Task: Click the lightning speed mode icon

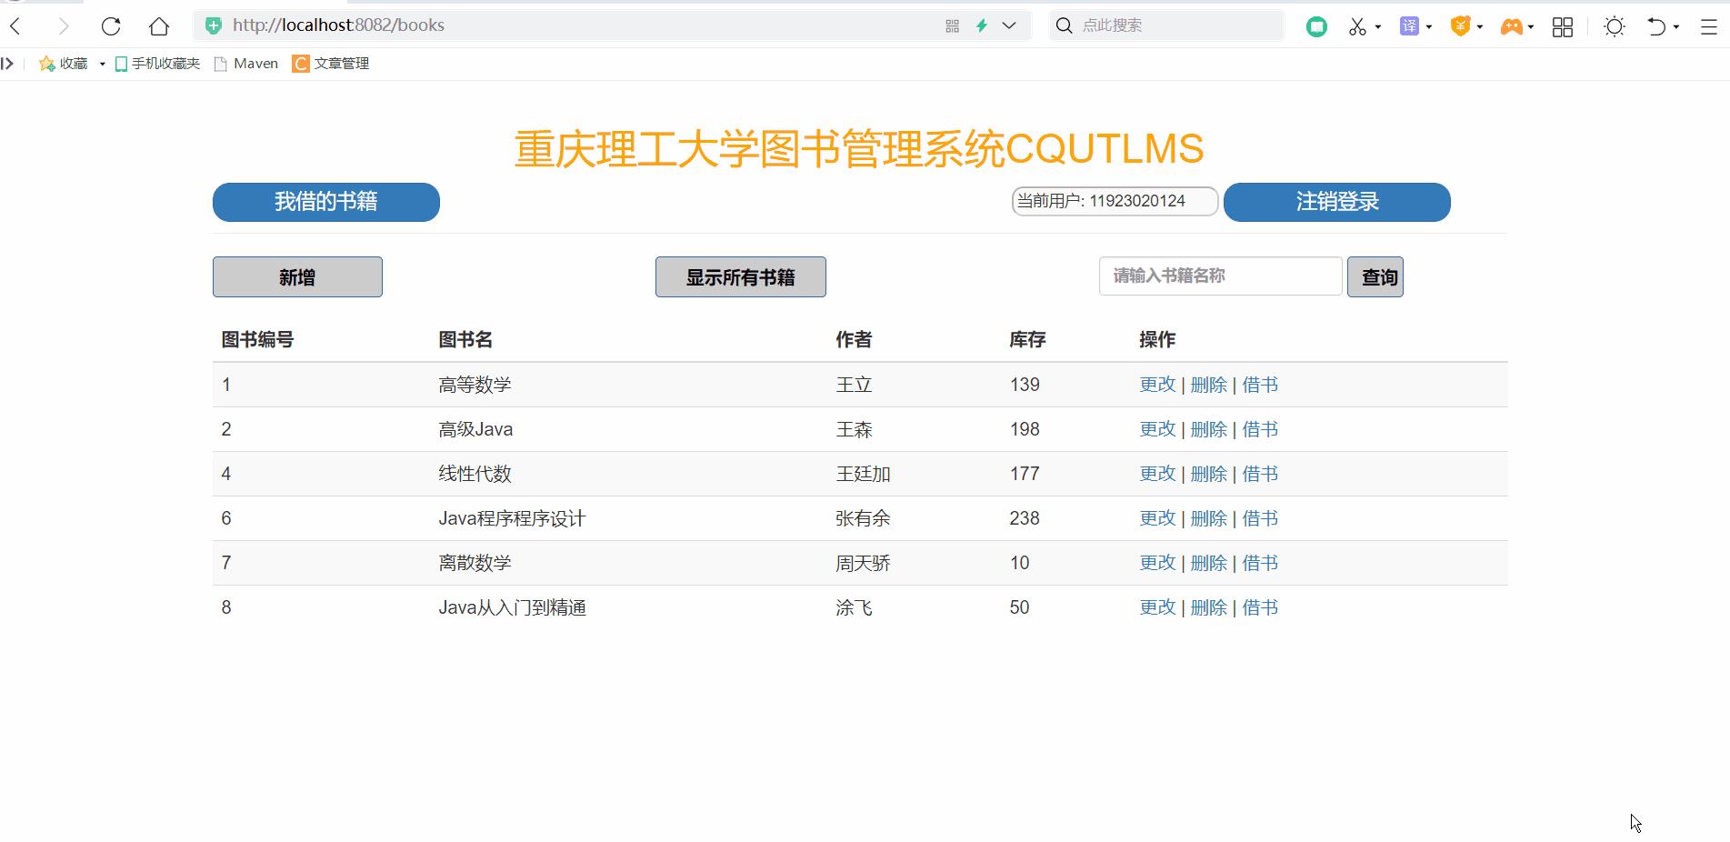Action: click(982, 26)
